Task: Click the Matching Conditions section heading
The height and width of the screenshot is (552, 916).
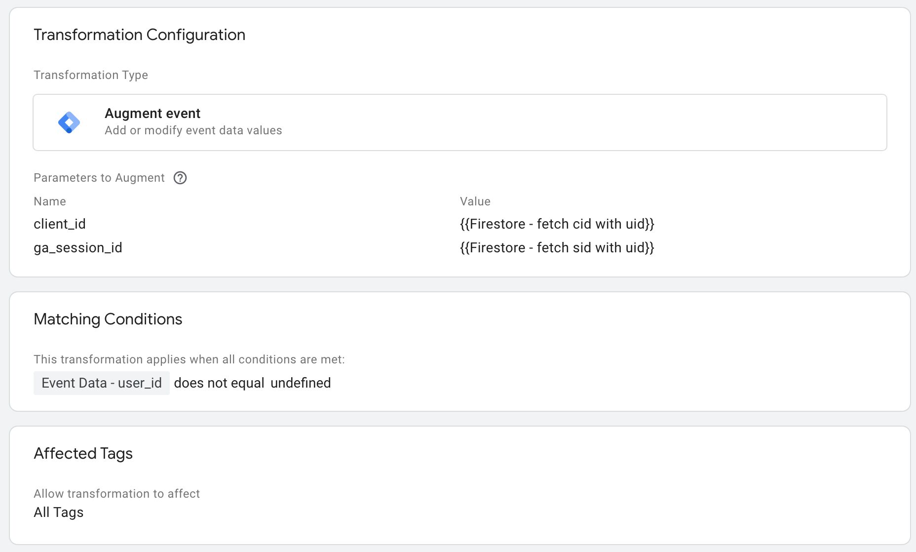Action: coord(108,319)
